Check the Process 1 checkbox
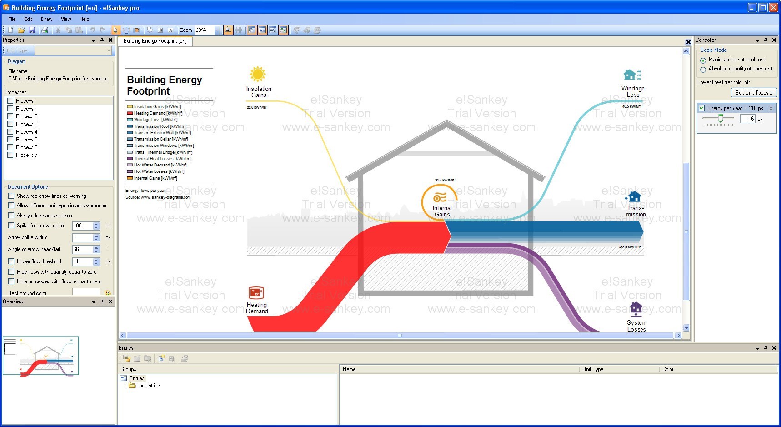781x427 pixels. tap(10, 109)
